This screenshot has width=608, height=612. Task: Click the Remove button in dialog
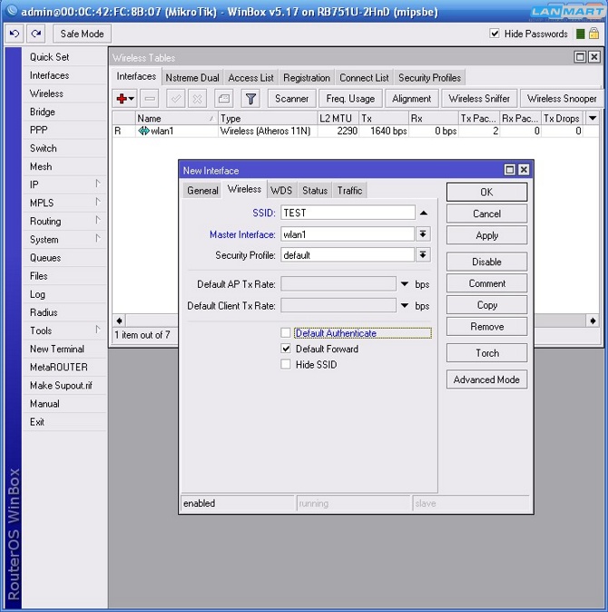(486, 327)
